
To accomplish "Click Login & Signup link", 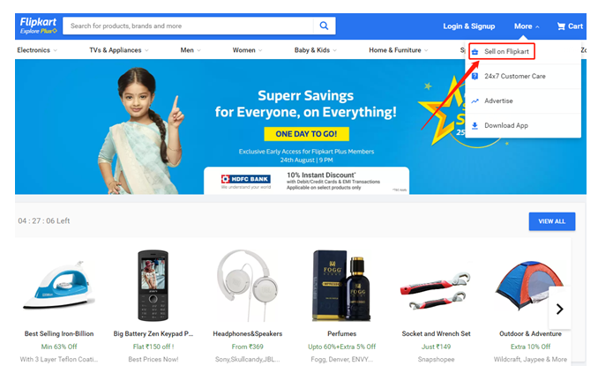I will click(x=468, y=26).
